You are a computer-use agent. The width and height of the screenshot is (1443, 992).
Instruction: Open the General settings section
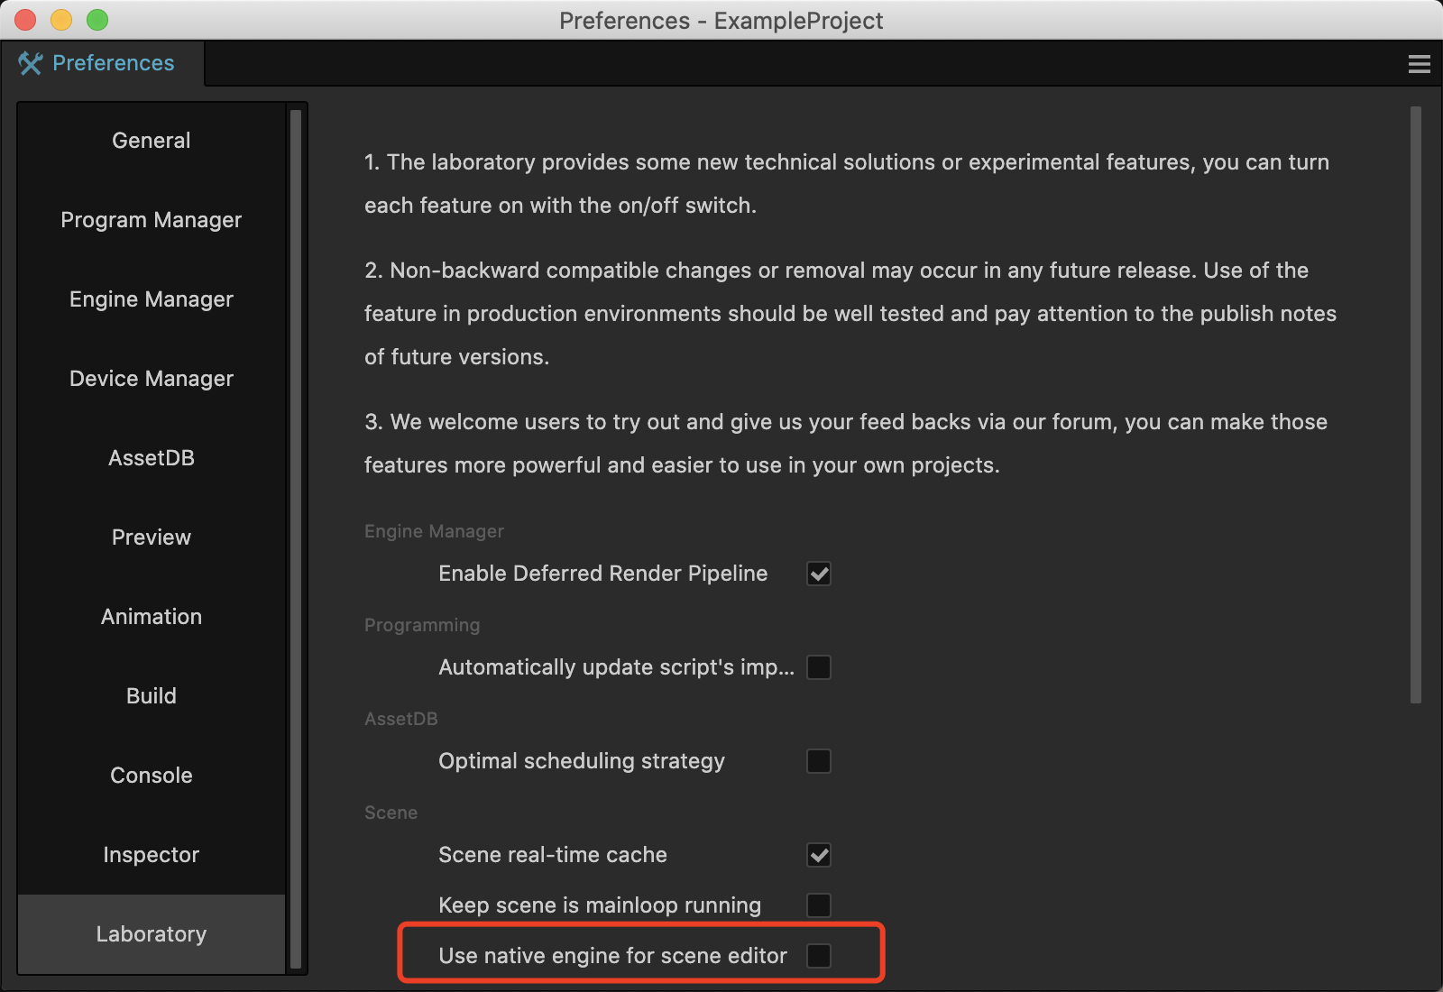click(x=152, y=141)
